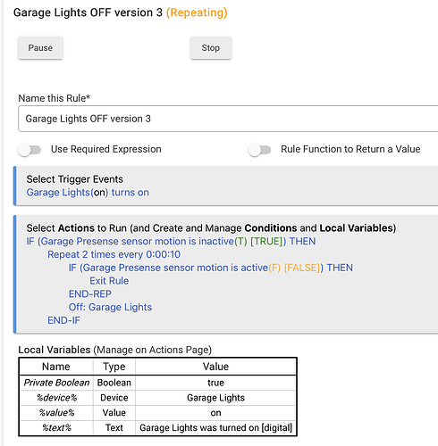Select the Exit Rule action

tap(109, 281)
